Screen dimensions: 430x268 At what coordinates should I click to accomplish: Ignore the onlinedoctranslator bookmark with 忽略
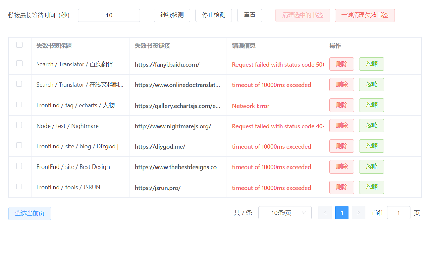coord(372,85)
